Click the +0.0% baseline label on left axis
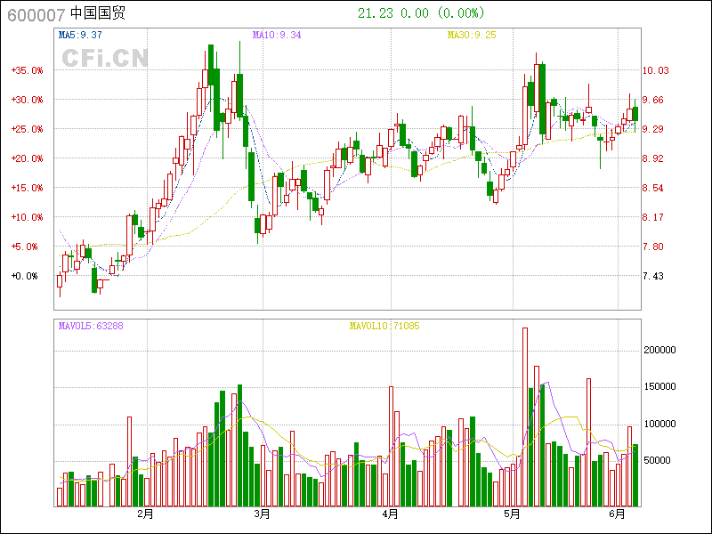 coord(25,276)
